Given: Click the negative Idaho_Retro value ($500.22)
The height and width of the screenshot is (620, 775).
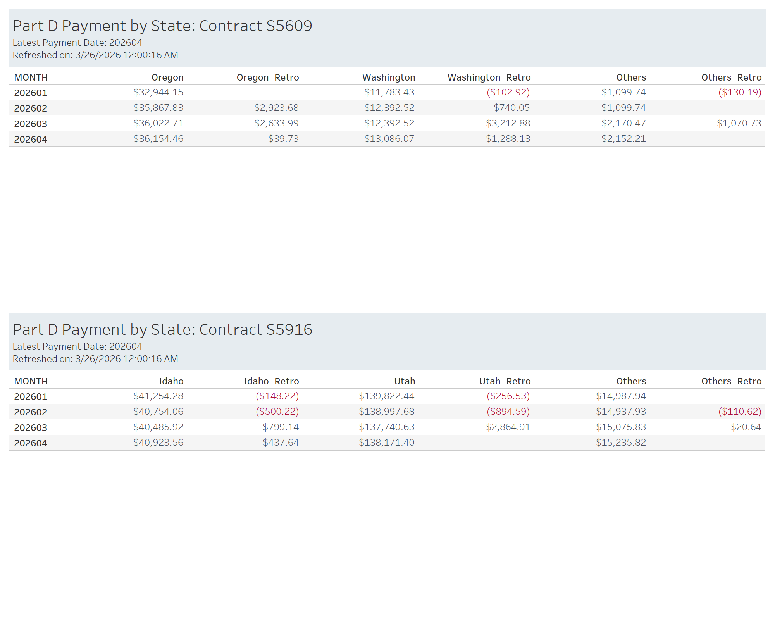Looking at the screenshot, I should tap(277, 412).
